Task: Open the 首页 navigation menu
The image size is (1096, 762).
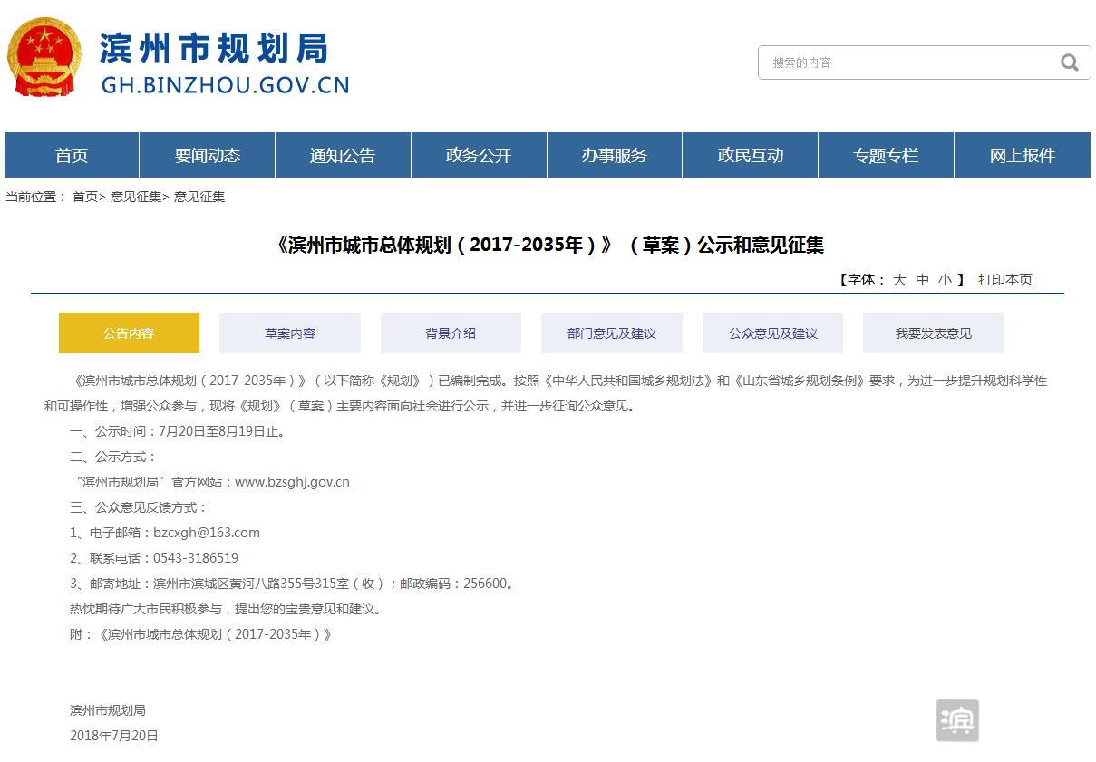Action: 72,155
